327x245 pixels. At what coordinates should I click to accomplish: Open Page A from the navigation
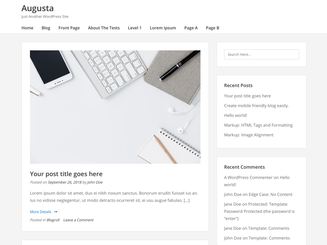(x=191, y=28)
